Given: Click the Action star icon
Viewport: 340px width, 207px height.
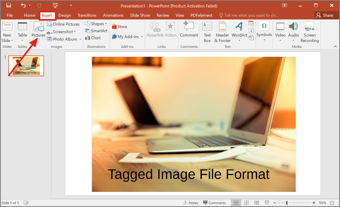Looking at the screenshot, I should click(x=170, y=26).
